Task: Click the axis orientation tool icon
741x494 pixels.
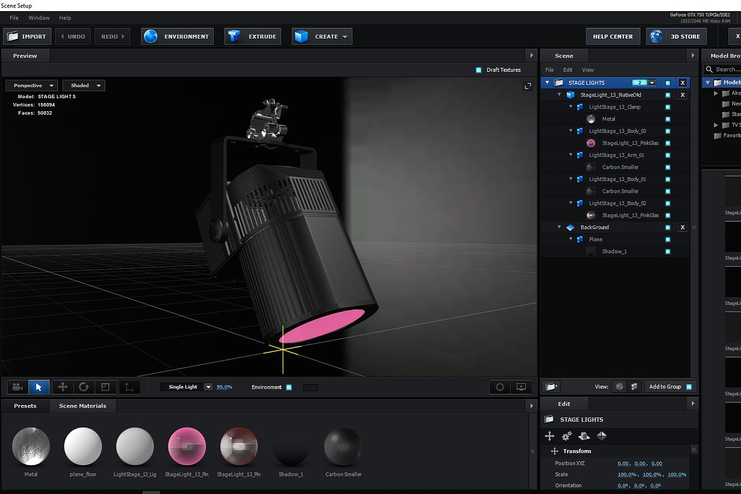Action: (x=129, y=387)
